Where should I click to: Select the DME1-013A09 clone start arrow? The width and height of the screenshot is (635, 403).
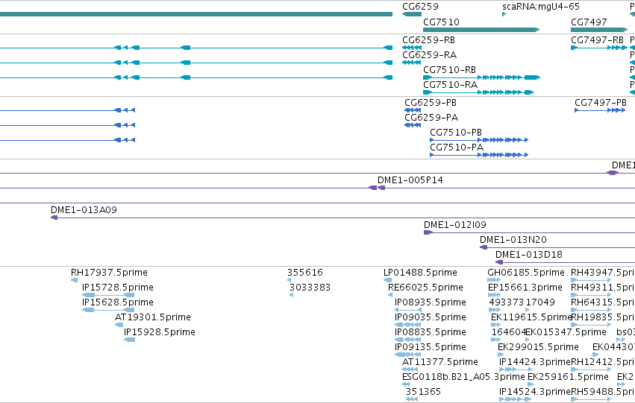[x=54, y=218]
